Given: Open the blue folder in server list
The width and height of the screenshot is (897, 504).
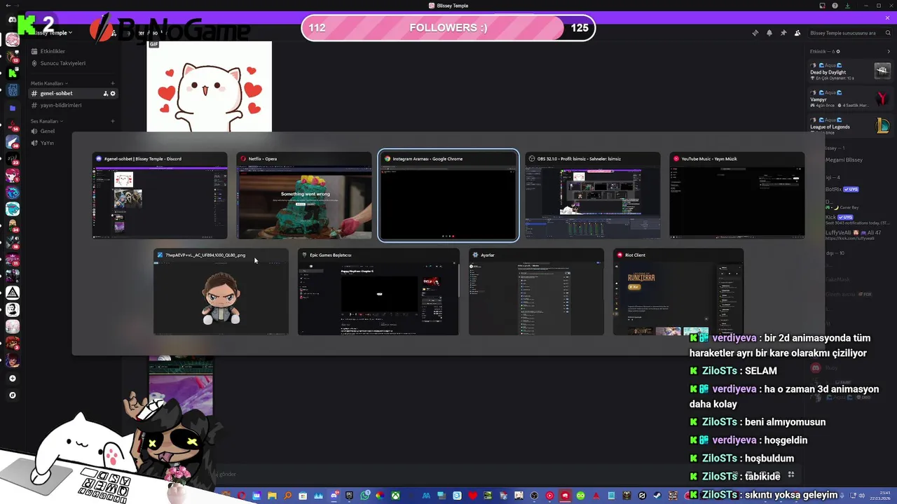Looking at the screenshot, I should 13,108.
